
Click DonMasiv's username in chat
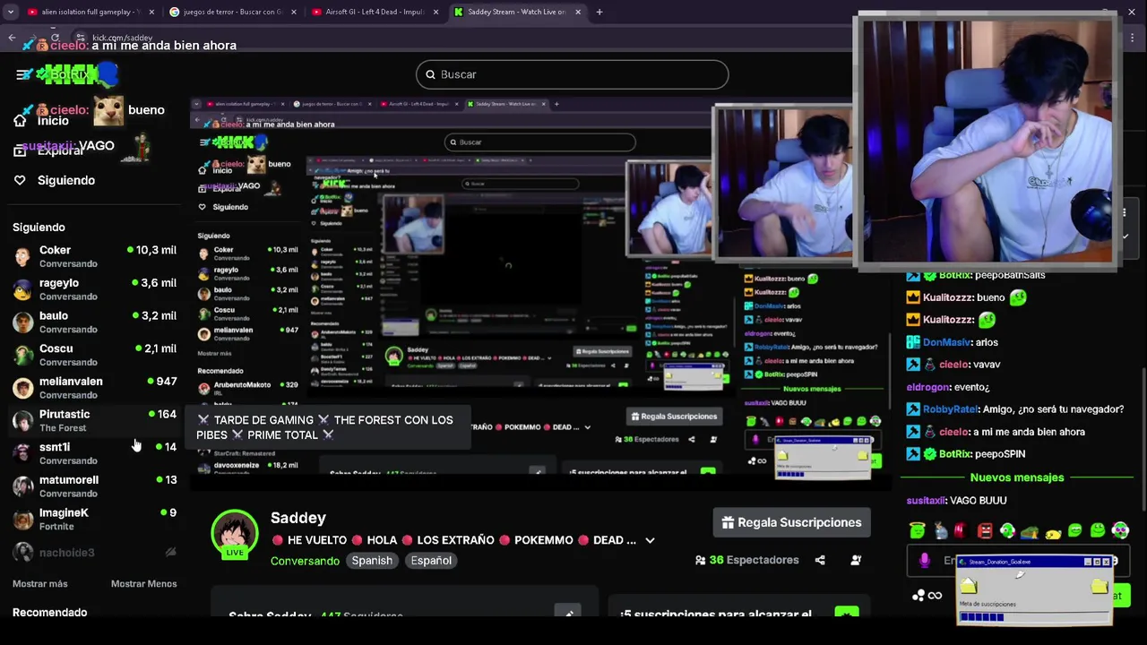(x=947, y=342)
